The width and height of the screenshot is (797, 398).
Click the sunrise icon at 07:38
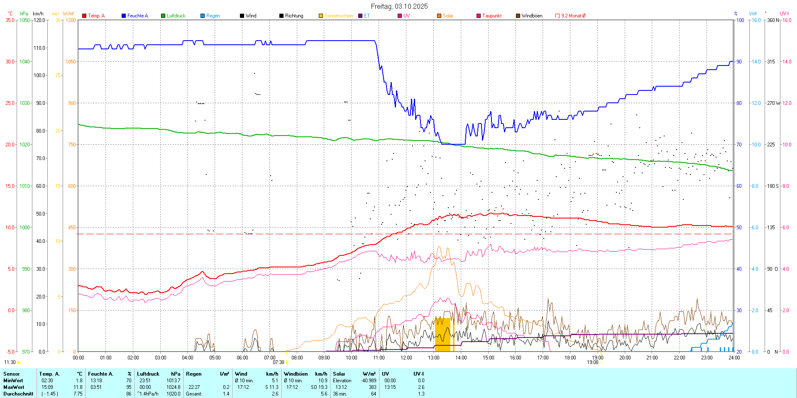(x=287, y=362)
